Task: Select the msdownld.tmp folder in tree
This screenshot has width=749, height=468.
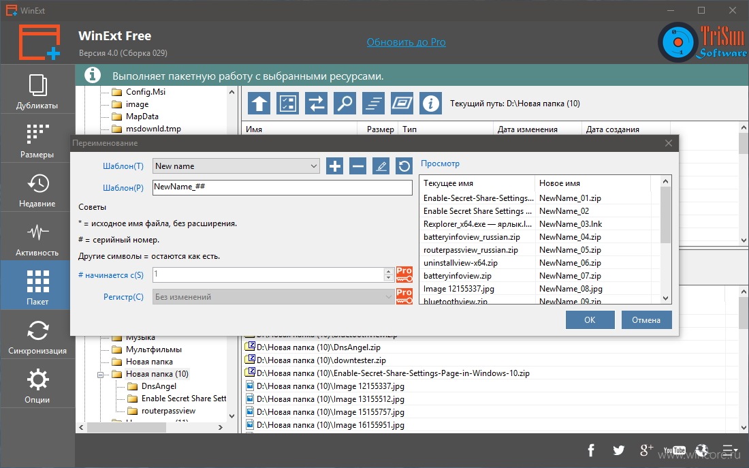Action: (153, 129)
